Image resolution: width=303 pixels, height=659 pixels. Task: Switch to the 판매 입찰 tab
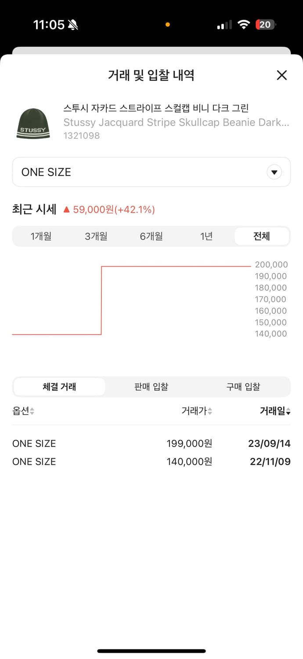coord(151,386)
